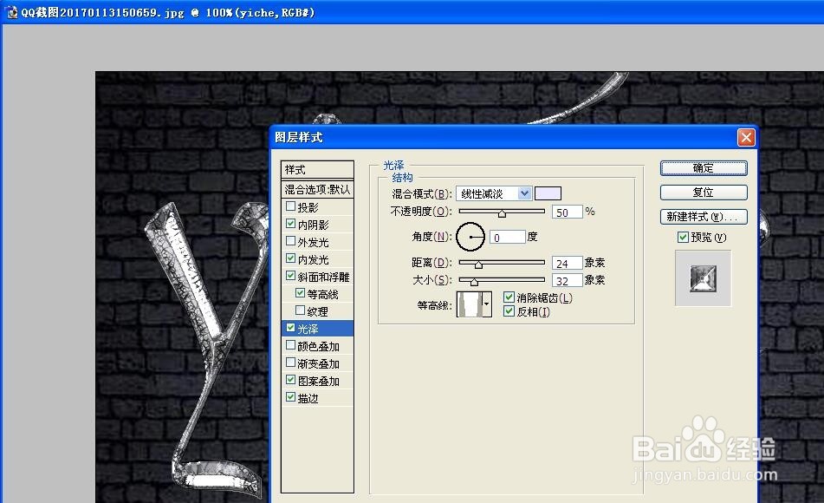
Task: Uncheck the 斜面和浮雕 bevel checkbox
Action: [x=290, y=276]
